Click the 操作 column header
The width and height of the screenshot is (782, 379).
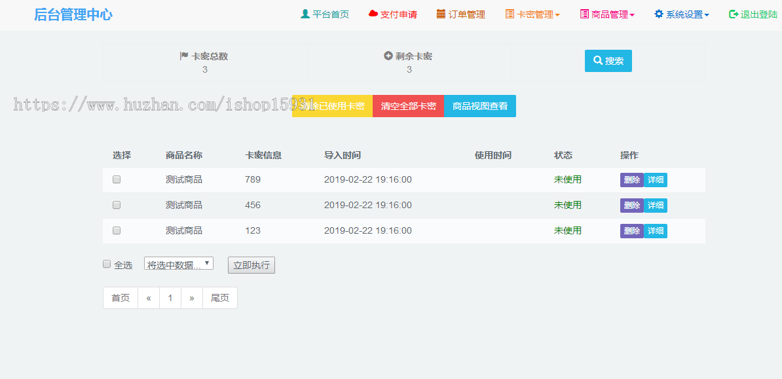pyautogui.click(x=629, y=155)
